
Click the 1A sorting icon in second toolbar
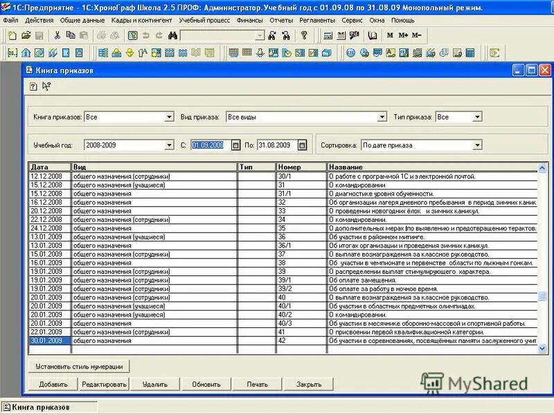[143, 53]
